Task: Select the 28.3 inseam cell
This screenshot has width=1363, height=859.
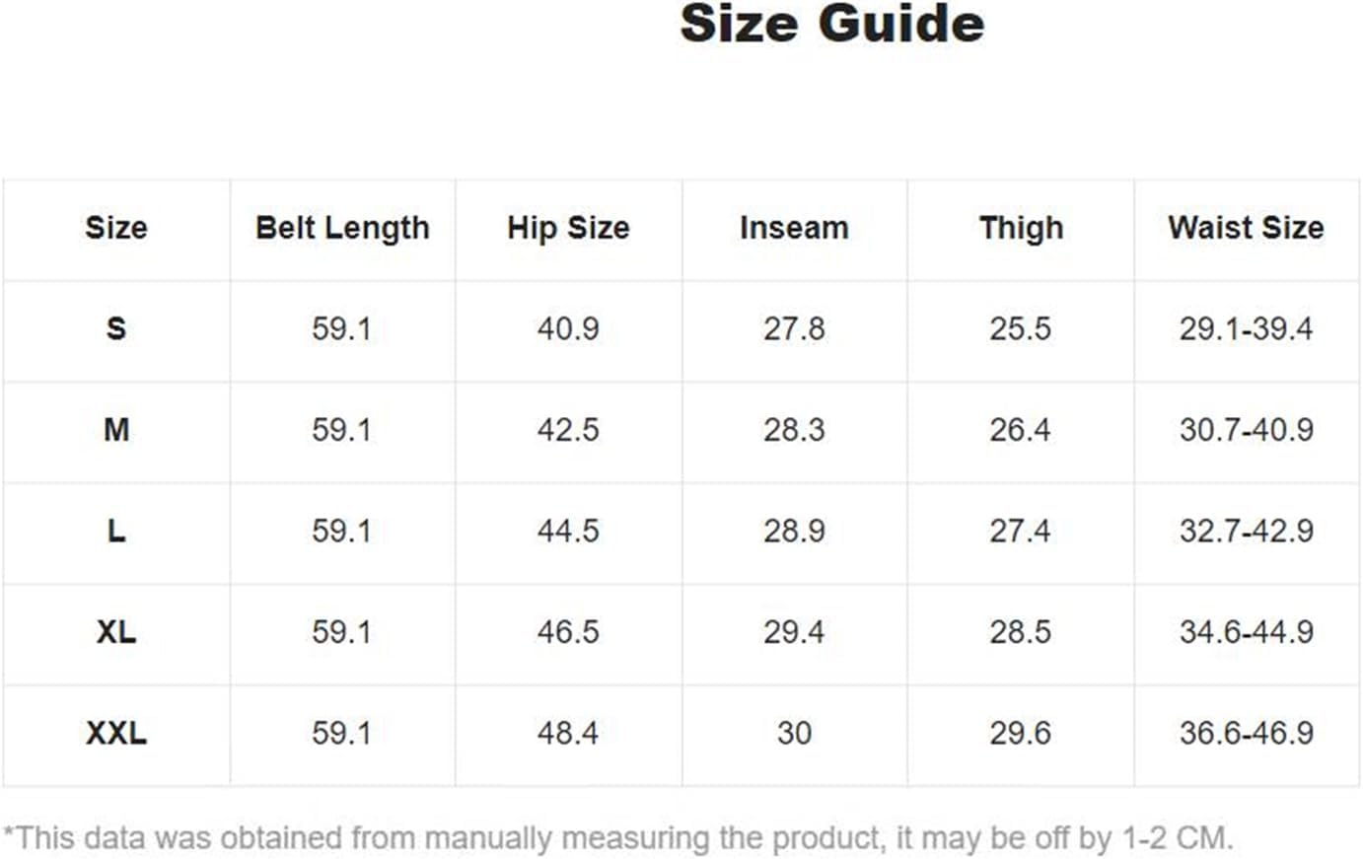Action: 794,430
